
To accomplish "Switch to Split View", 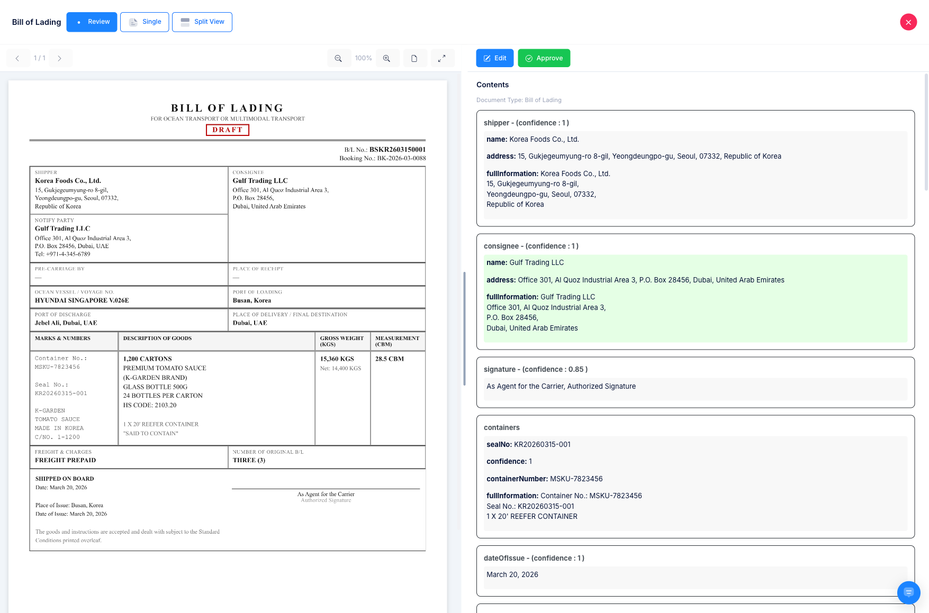I will (x=202, y=22).
